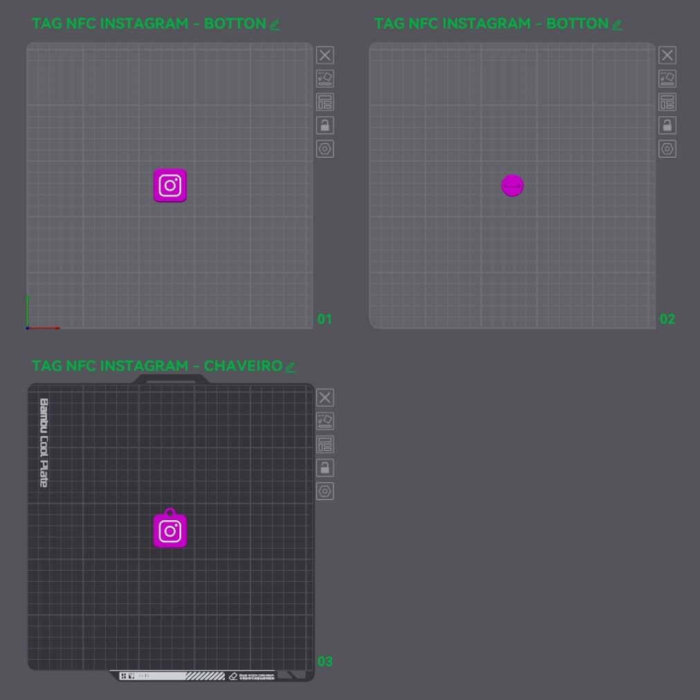This screenshot has width=700, height=700.
Task: Toggle the lock on plate 03
Action: [325, 468]
